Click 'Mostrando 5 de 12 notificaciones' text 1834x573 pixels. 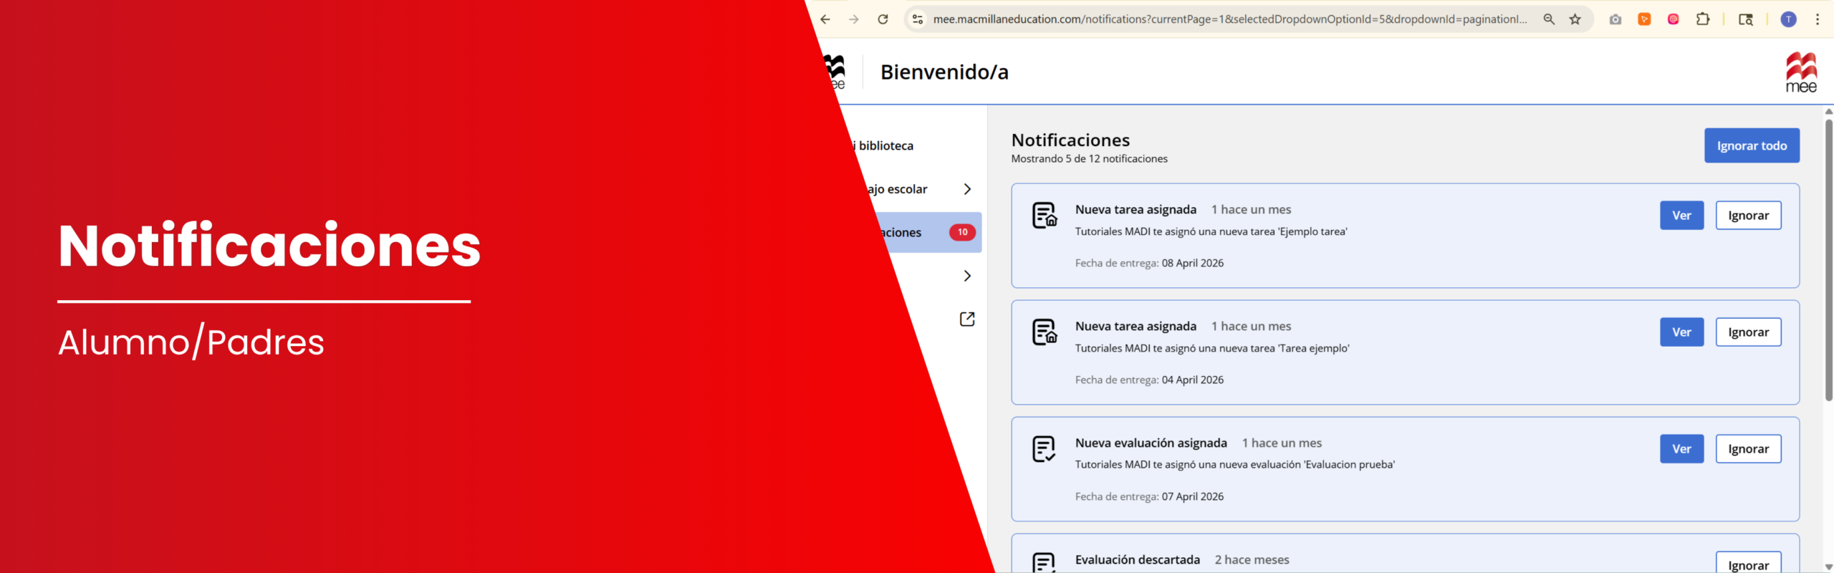pos(1089,159)
